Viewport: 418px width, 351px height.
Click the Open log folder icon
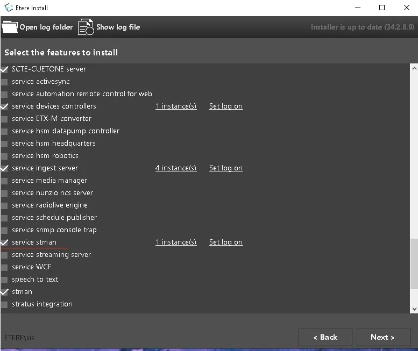[x=10, y=27]
